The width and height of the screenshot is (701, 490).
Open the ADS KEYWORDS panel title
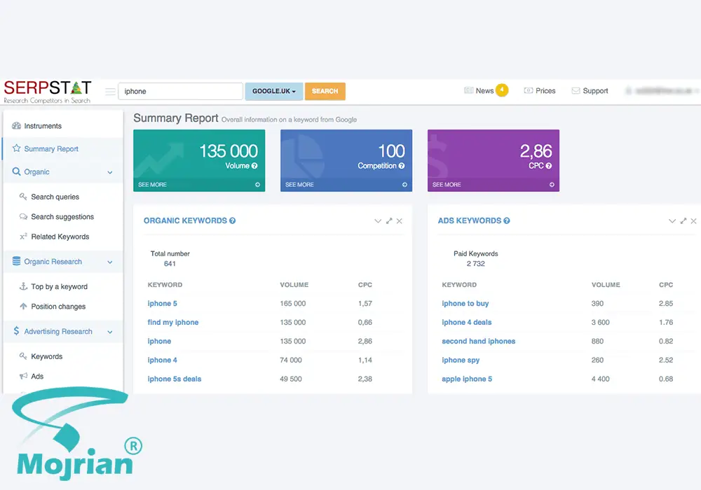pyautogui.click(x=470, y=220)
